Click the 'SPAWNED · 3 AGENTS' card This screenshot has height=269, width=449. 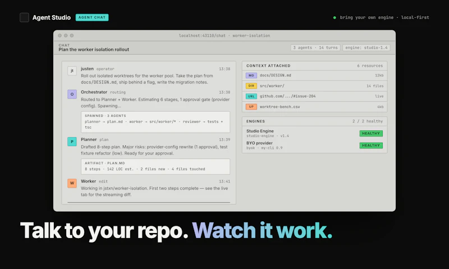pos(155,122)
